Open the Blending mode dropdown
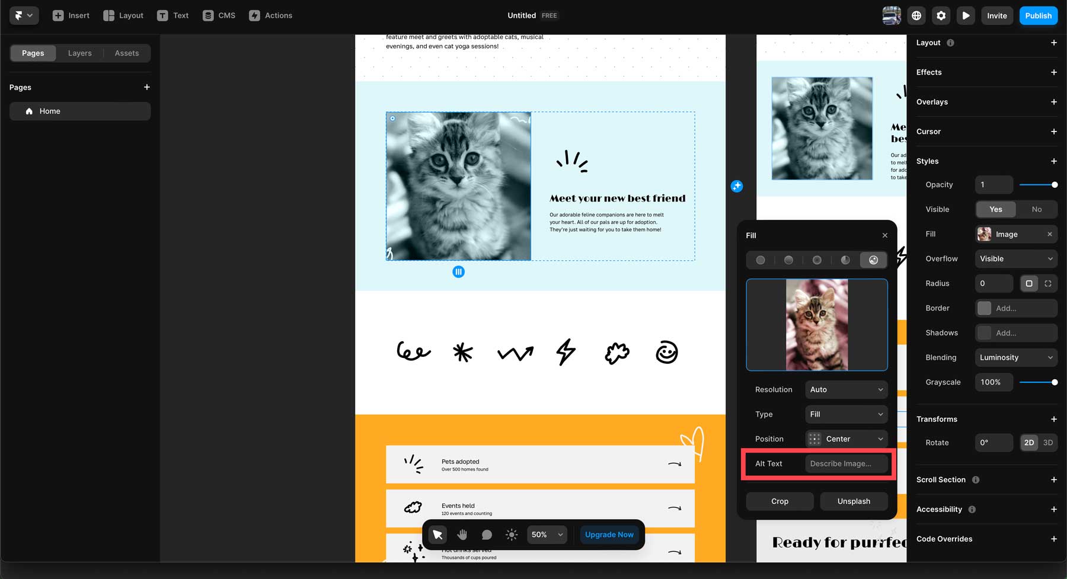This screenshot has height=579, width=1067. pyautogui.click(x=1015, y=357)
